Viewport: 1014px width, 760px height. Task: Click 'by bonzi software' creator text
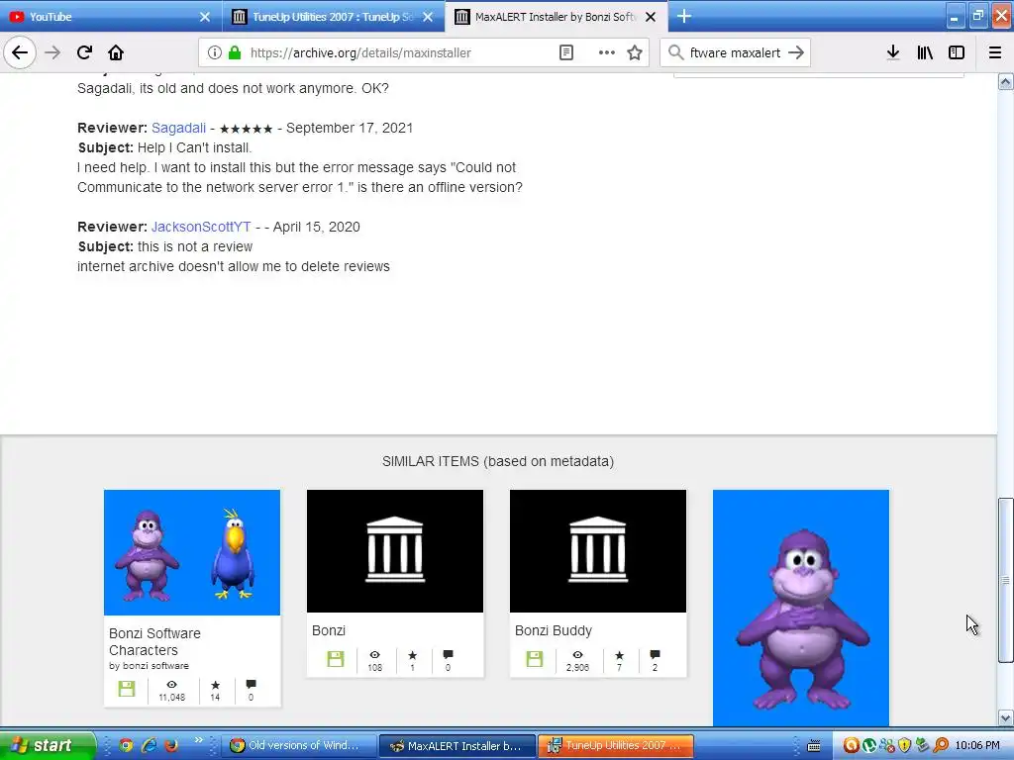(149, 666)
